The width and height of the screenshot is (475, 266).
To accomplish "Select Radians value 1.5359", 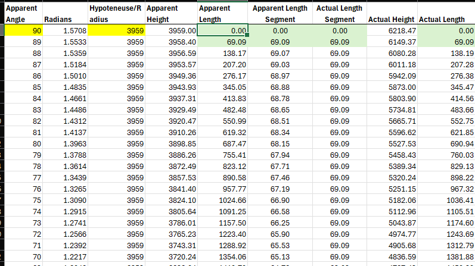I will (x=65, y=54).
